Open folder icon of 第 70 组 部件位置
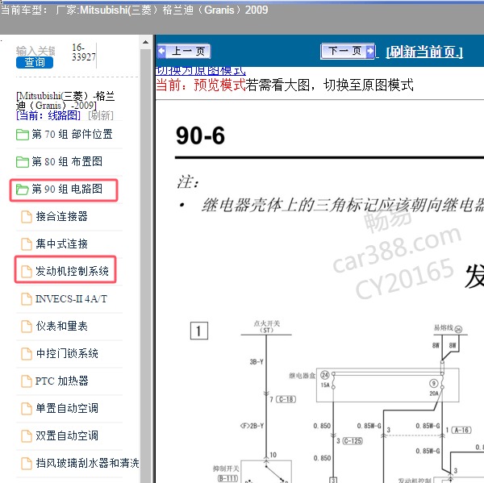Image resolution: width=484 pixels, height=483 pixels. tap(23, 135)
